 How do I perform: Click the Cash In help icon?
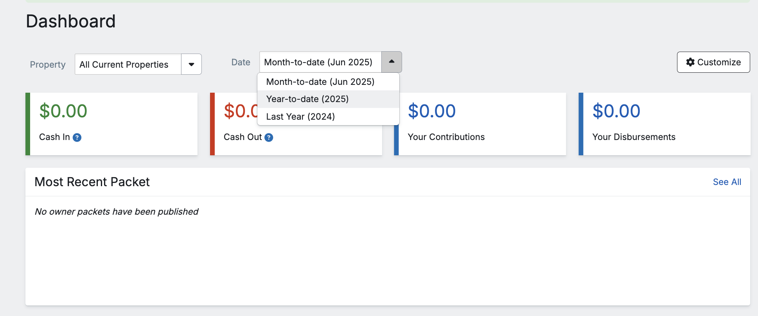77,137
